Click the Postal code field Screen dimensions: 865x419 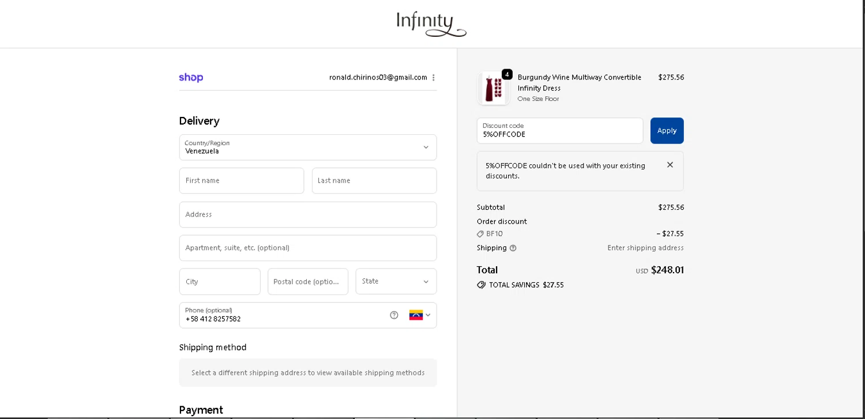308,281
